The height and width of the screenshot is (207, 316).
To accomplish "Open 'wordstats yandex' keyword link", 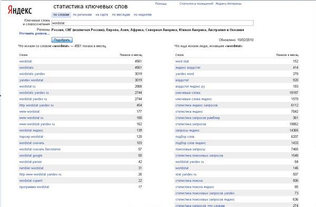I will 32,74.
